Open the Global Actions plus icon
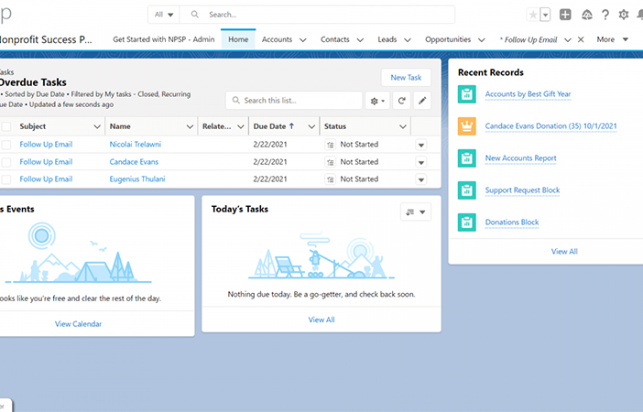 point(565,15)
